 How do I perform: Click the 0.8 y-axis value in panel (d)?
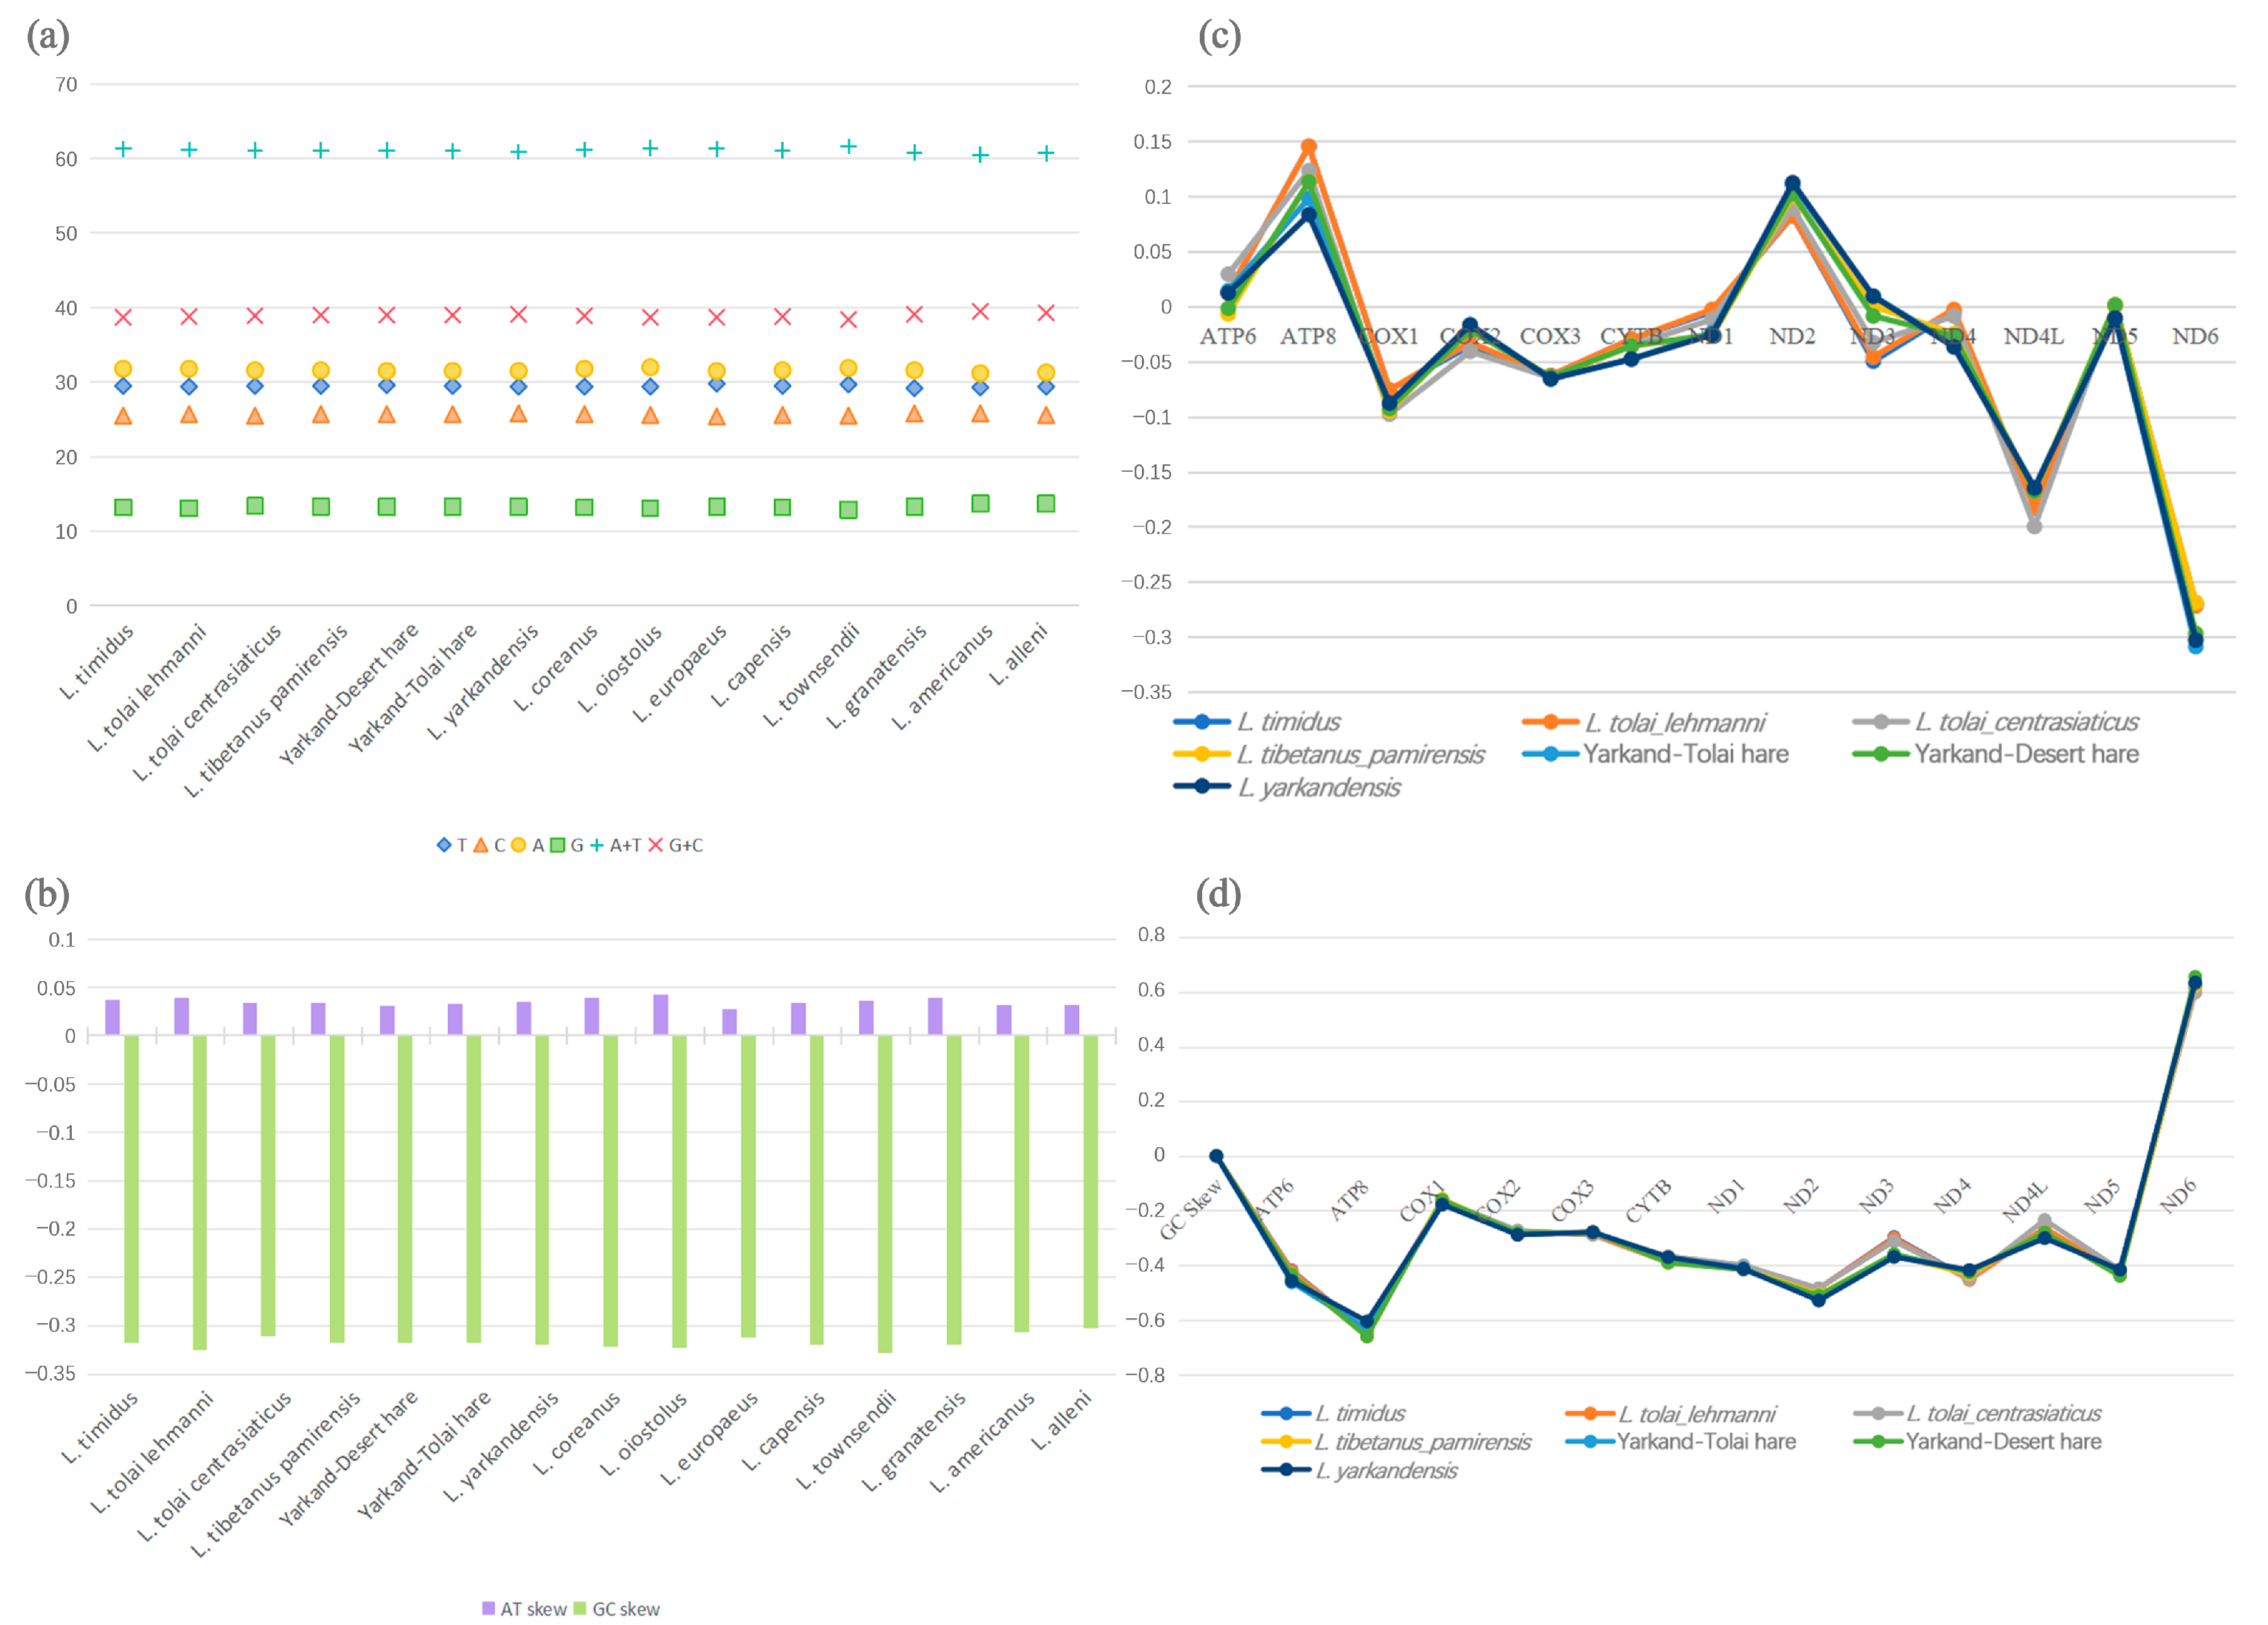pos(1151,935)
